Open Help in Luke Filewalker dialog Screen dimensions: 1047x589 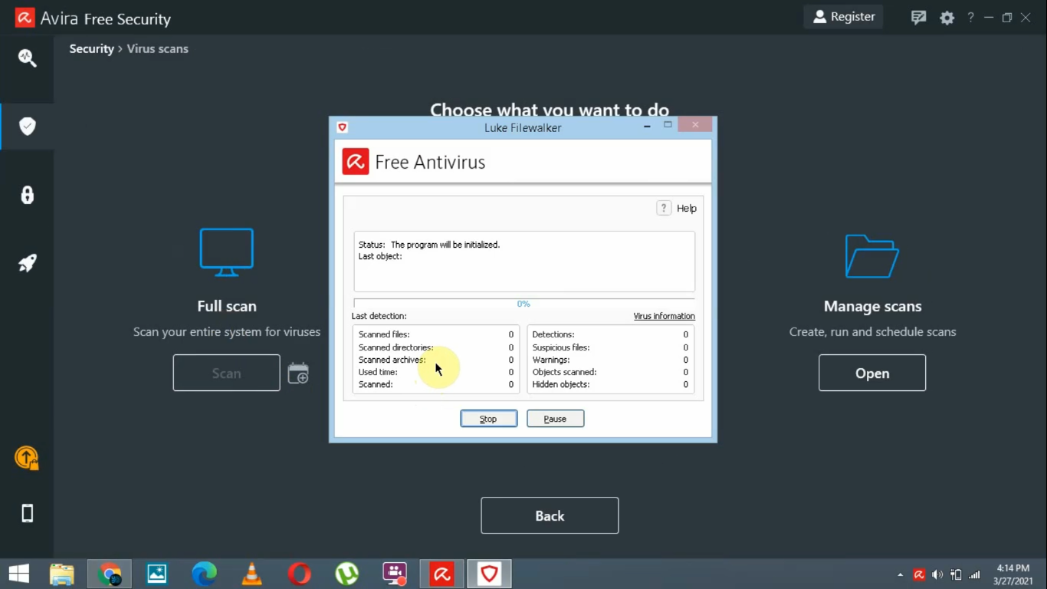pyautogui.click(x=678, y=208)
